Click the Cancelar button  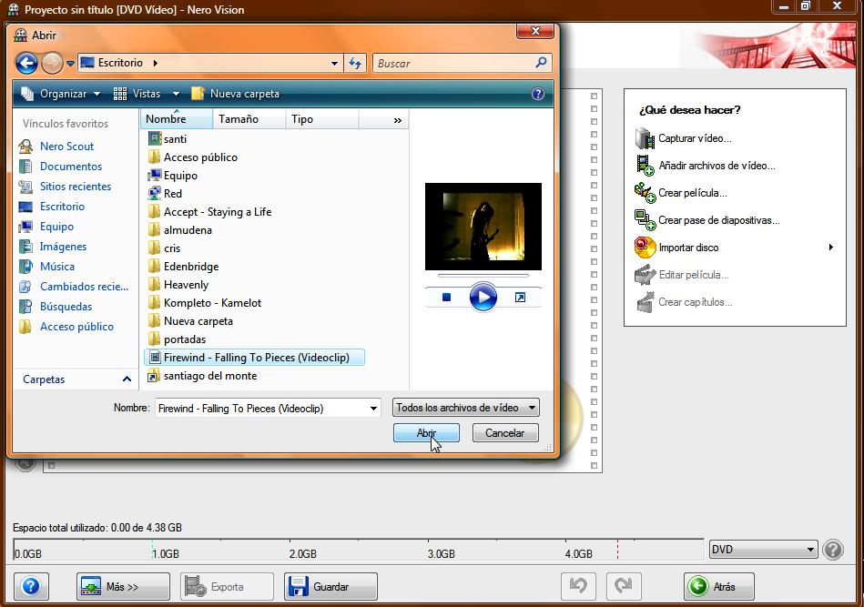click(x=505, y=433)
